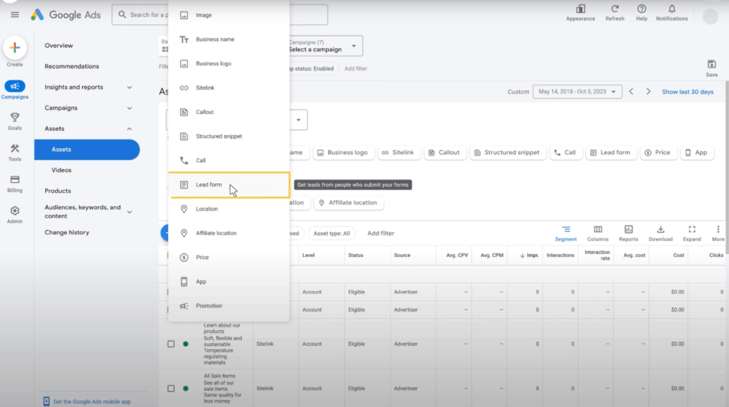
Task: Go to previous date range arrow
Action: (x=631, y=92)
